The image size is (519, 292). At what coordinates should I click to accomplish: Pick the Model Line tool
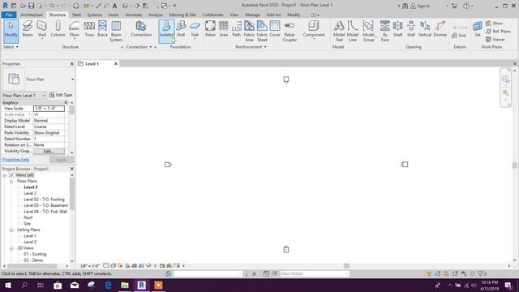(x=353, y=31)
